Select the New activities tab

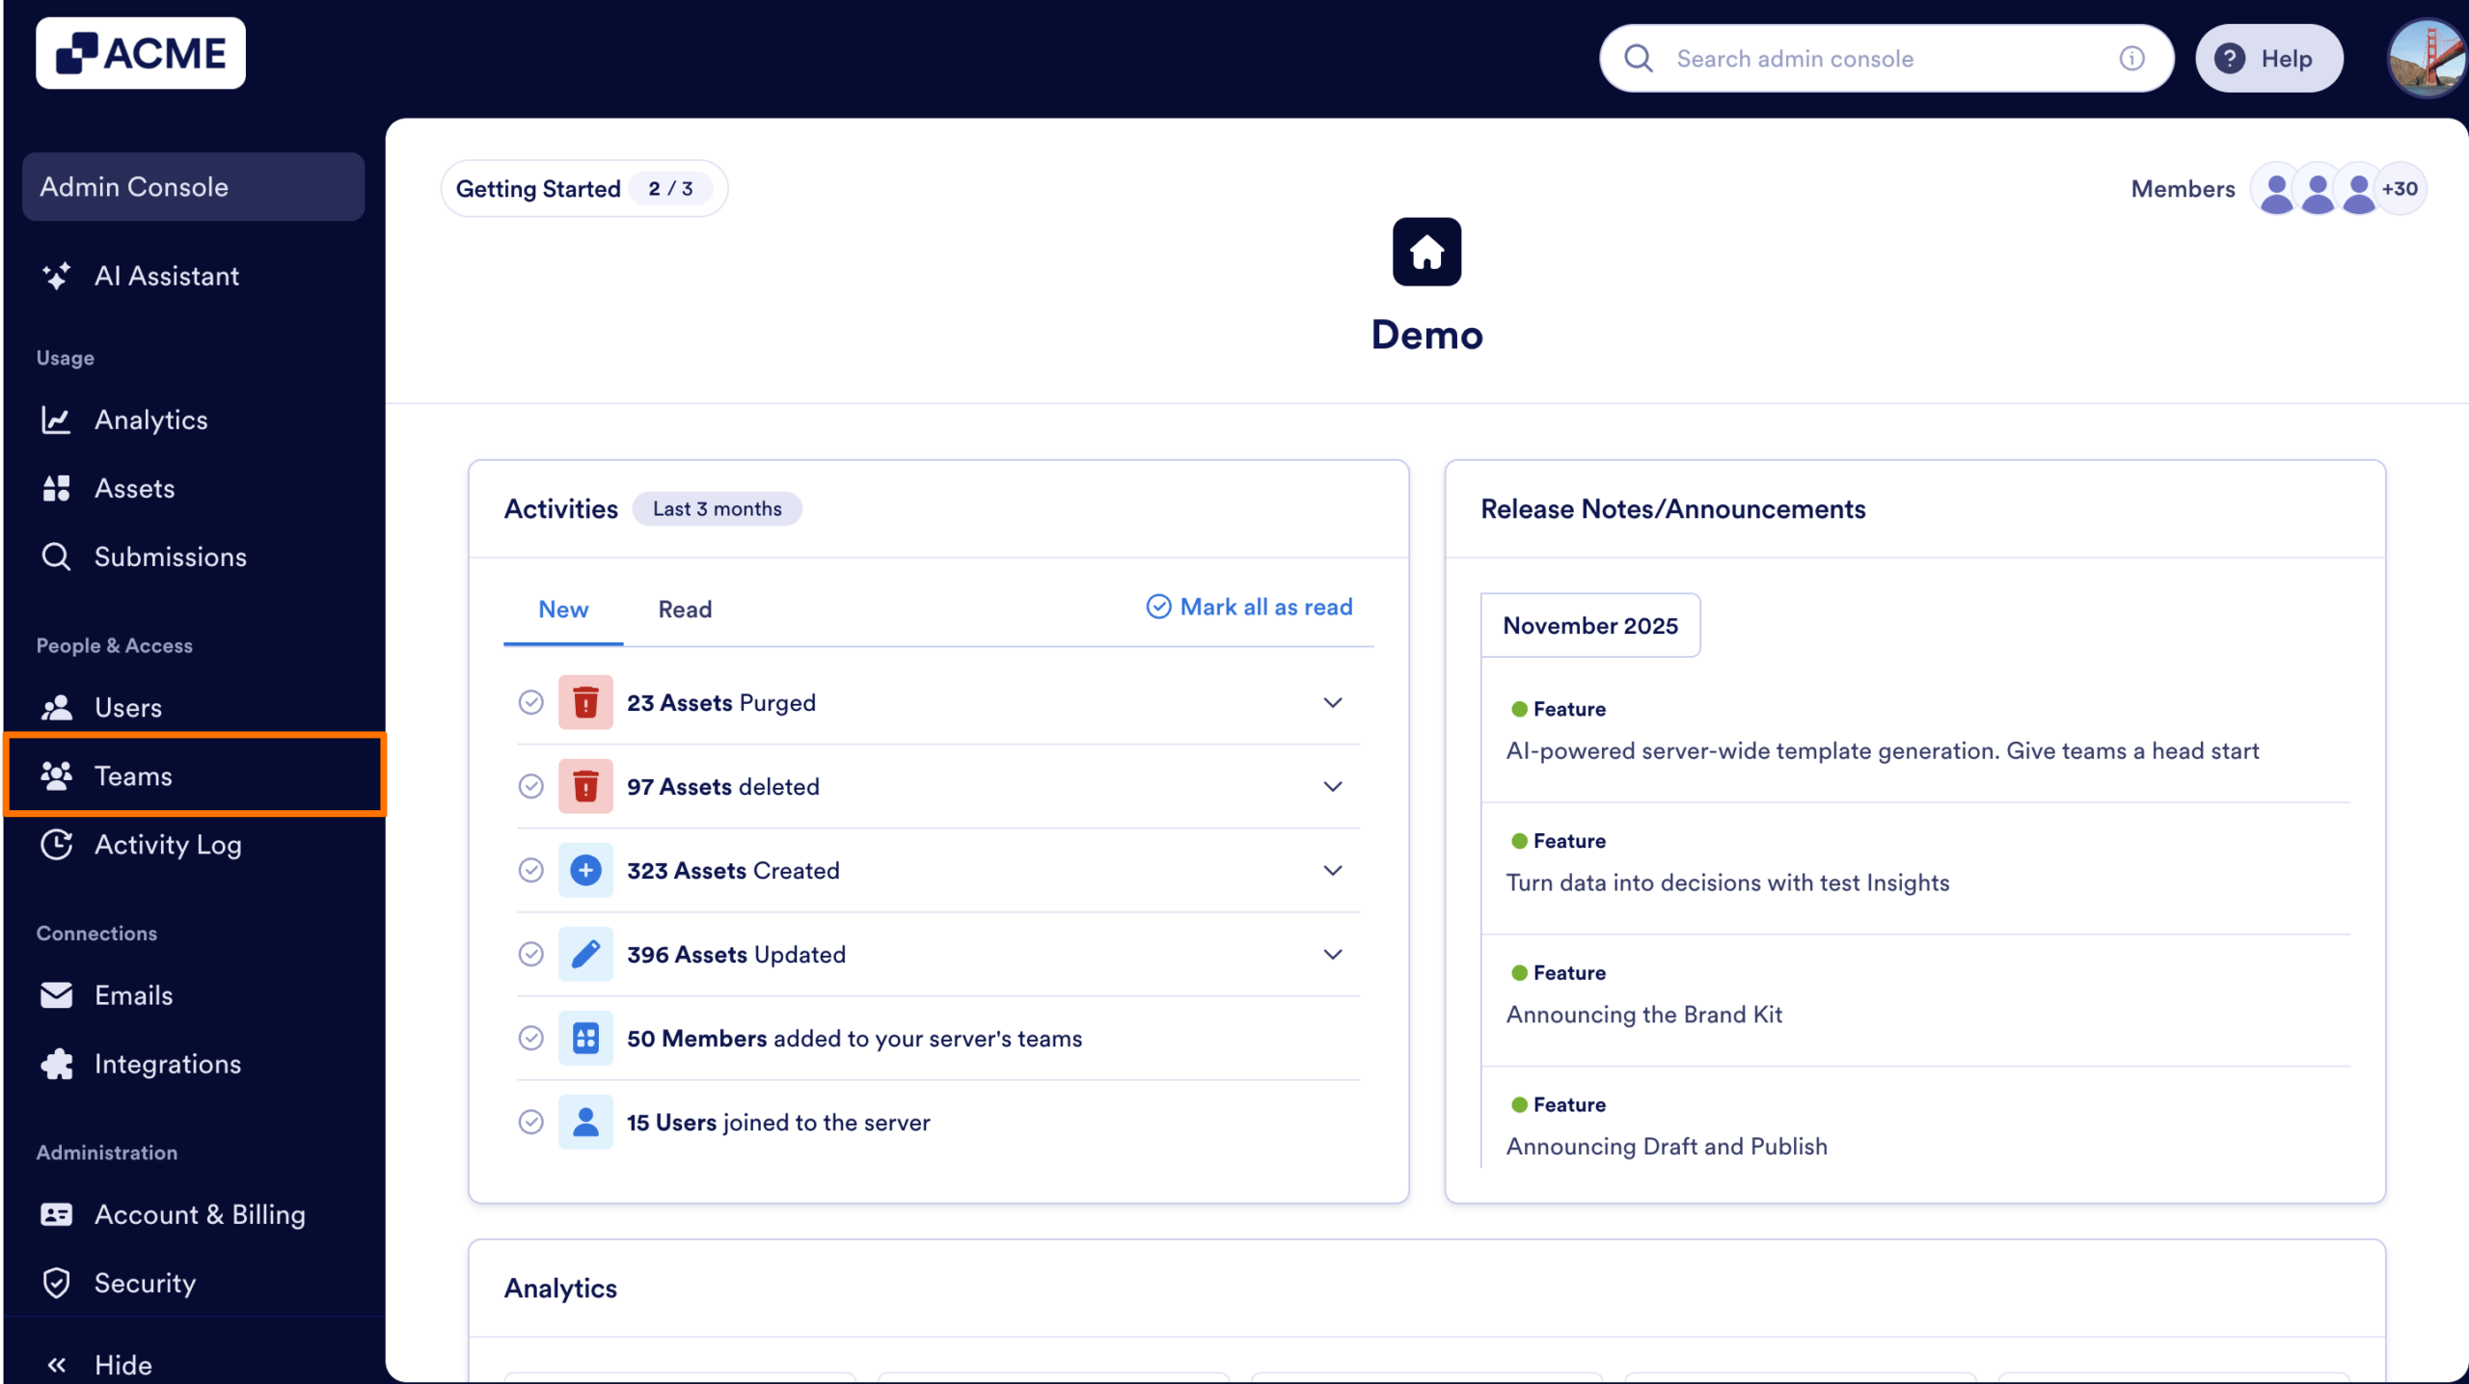(562, 609)
